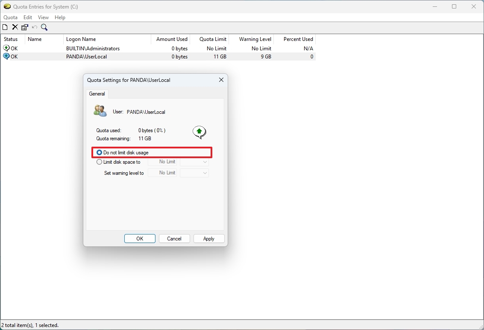
Task: Click the status icon for BUILTIN\Administrators row
Action: click(6, 48)
